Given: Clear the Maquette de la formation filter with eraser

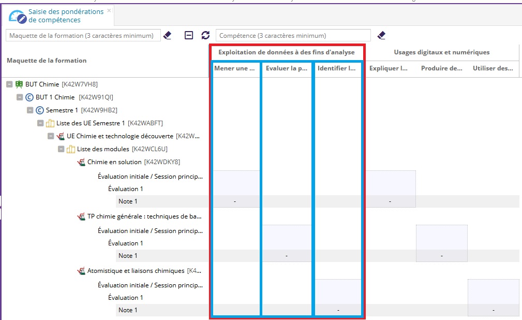Looking at the screenshot, I should 167,35.
